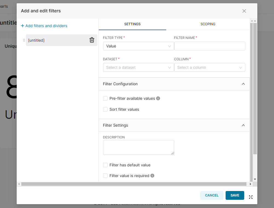Click info icon beside Filter value is required

click(152, 176)
